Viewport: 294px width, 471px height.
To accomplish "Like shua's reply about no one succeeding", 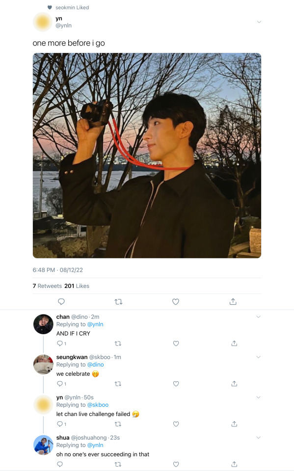I will click(x=176, y=464).
